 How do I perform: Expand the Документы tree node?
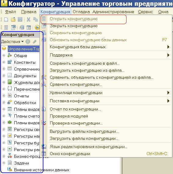click(4, 76)
